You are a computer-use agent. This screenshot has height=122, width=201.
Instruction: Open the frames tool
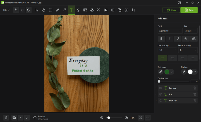coord(106,10)
